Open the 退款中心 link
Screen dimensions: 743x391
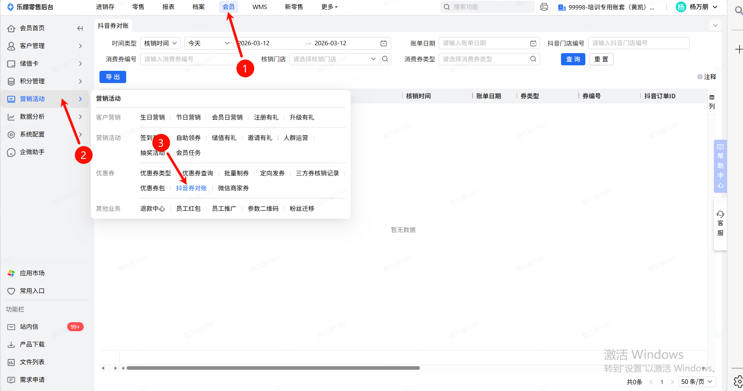[153, 209]
